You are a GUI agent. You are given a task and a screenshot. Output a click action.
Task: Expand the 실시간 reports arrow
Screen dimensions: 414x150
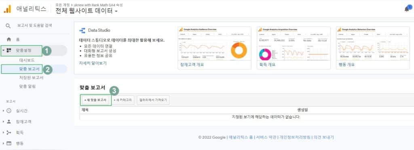3,111
